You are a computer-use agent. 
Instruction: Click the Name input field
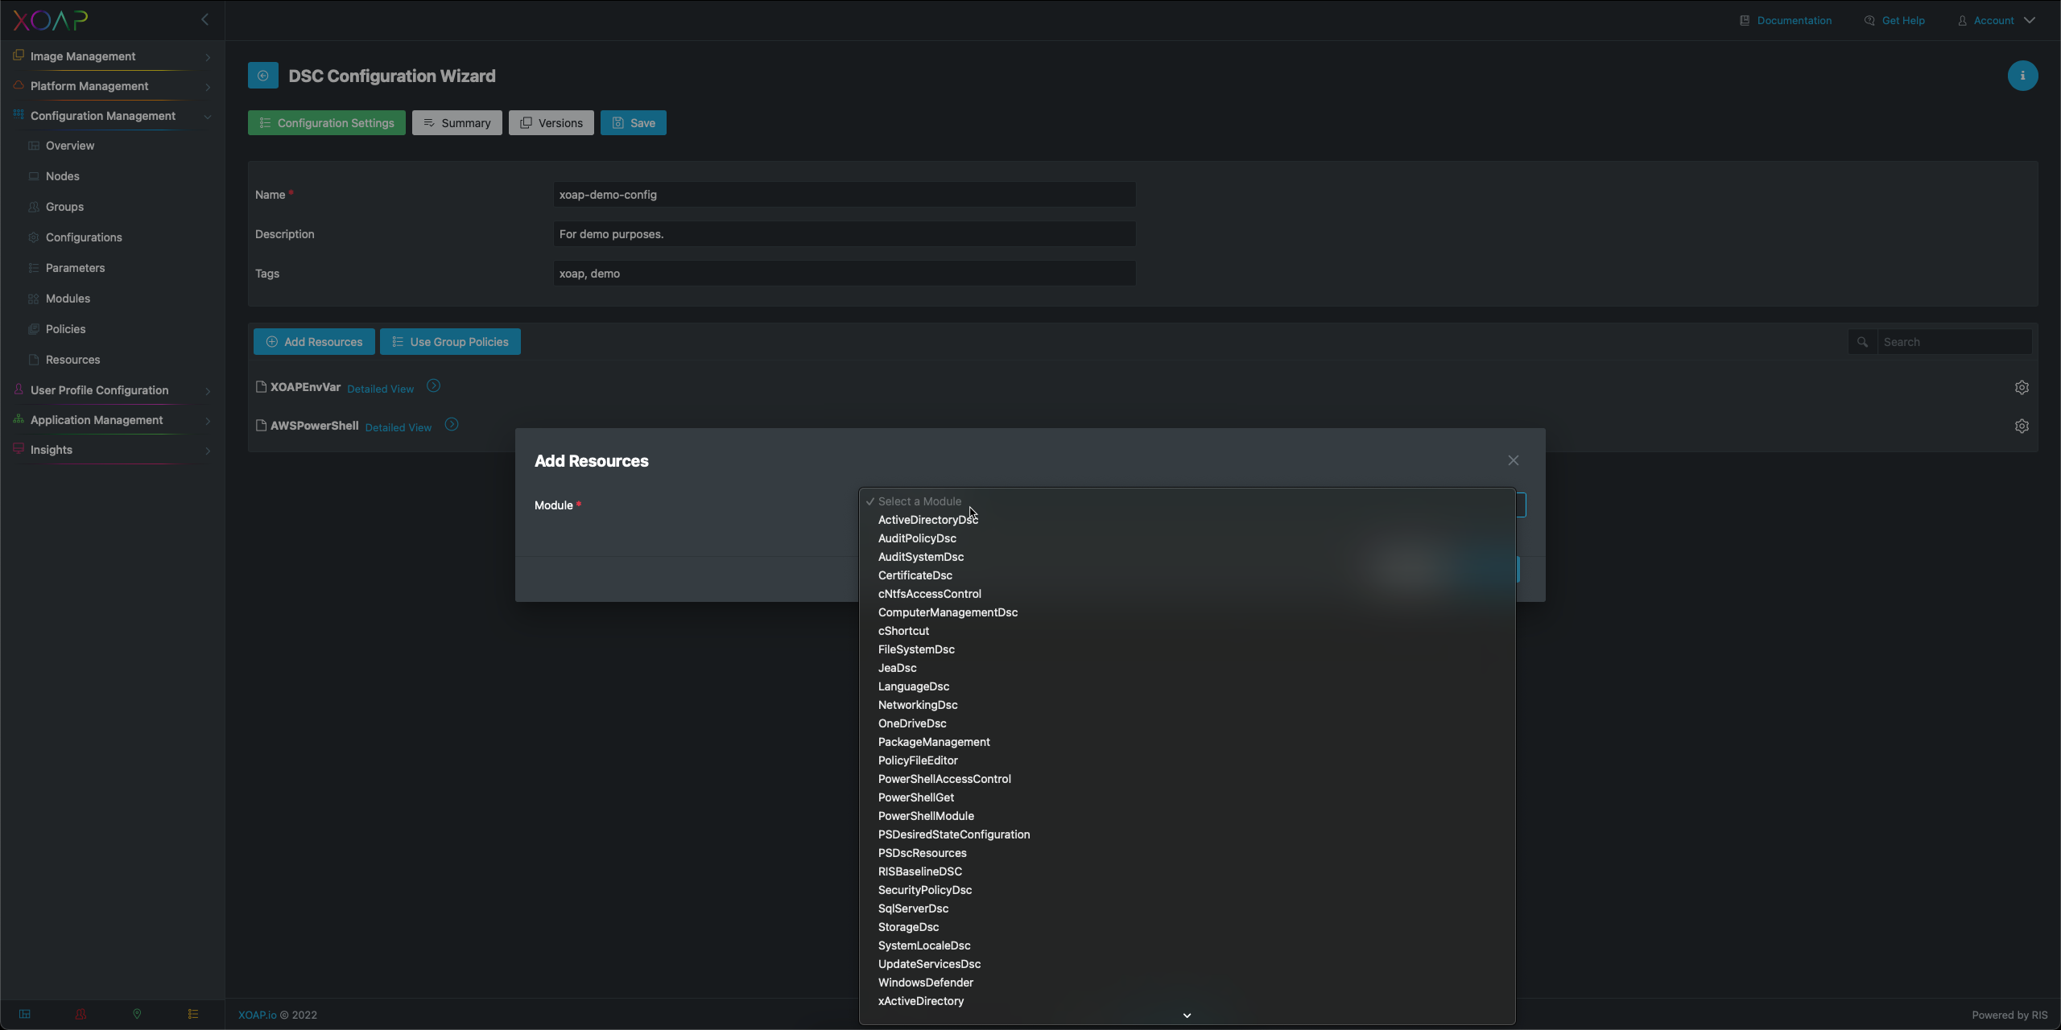click(843, 193)
